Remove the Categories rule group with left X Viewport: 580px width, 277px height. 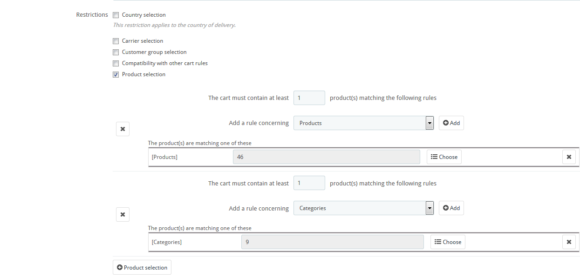coord(123,214)
